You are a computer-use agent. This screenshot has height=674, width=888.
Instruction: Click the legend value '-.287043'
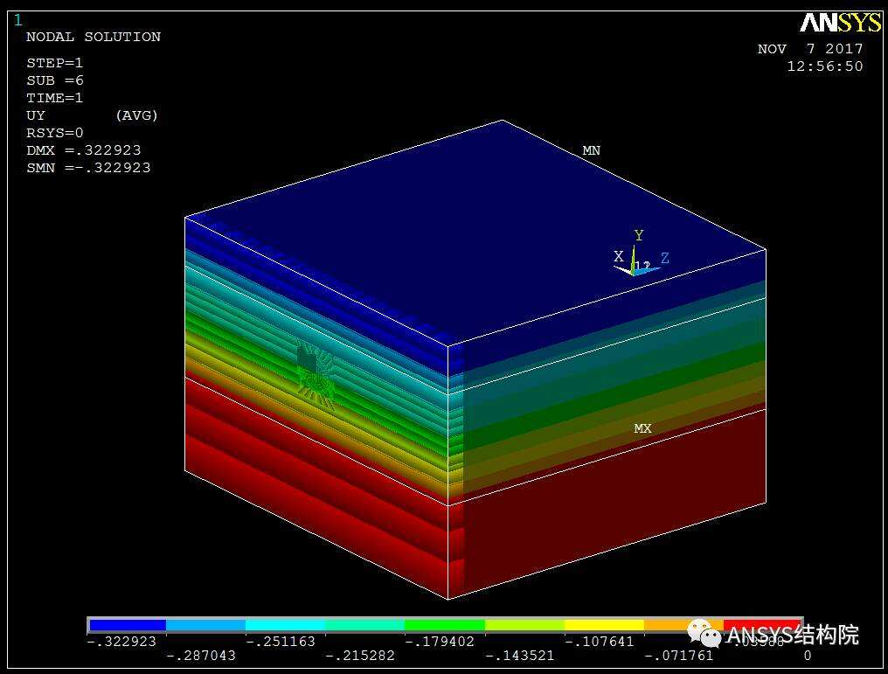tap(200, 656)
